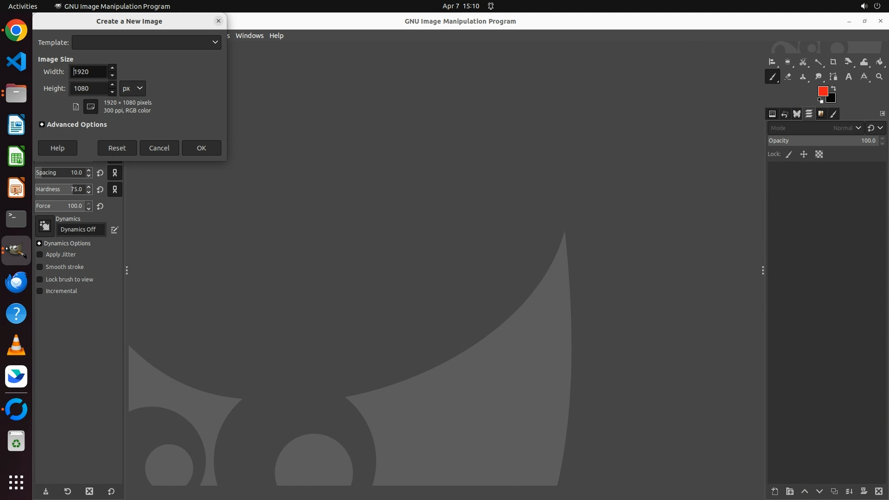Open the Windows menu
This screenshot has height=500, width=889.
pyautogui.click(x=249, y=36)
